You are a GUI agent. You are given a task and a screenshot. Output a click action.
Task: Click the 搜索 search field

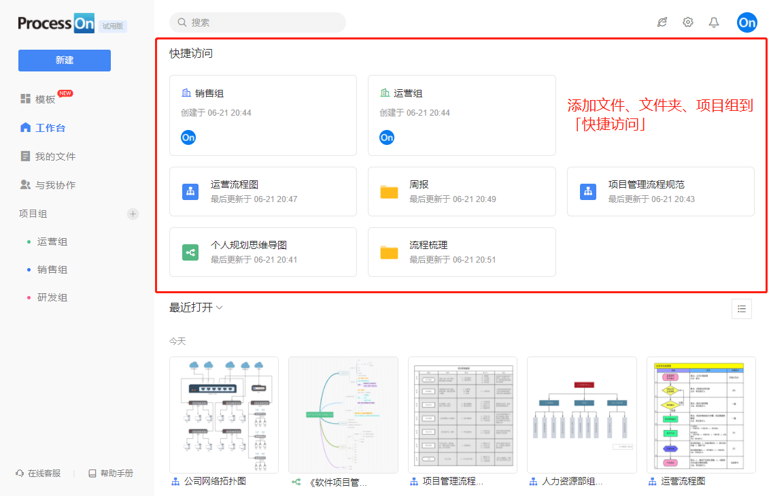coord(257,22)
